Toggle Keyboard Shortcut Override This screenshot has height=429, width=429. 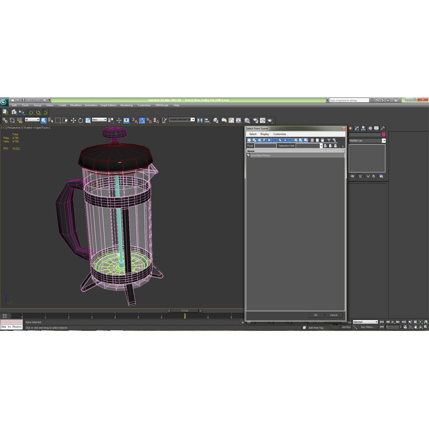coord(126,120)
